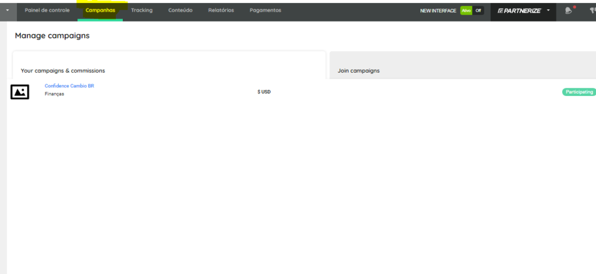Click the Finanças category label
The width and height of the screenshot is (596, 274).
(x=54, y=94)
